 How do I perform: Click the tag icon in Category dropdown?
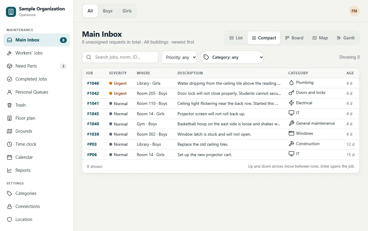(206, 57)
